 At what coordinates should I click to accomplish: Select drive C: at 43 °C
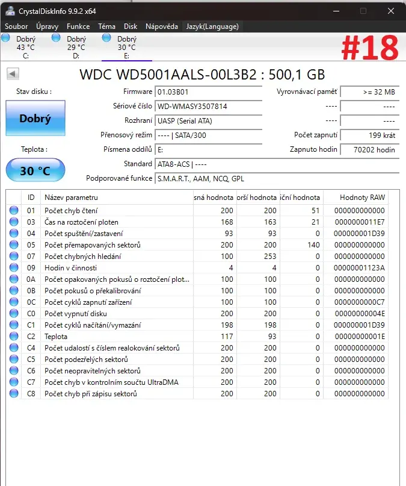(25, 47)
